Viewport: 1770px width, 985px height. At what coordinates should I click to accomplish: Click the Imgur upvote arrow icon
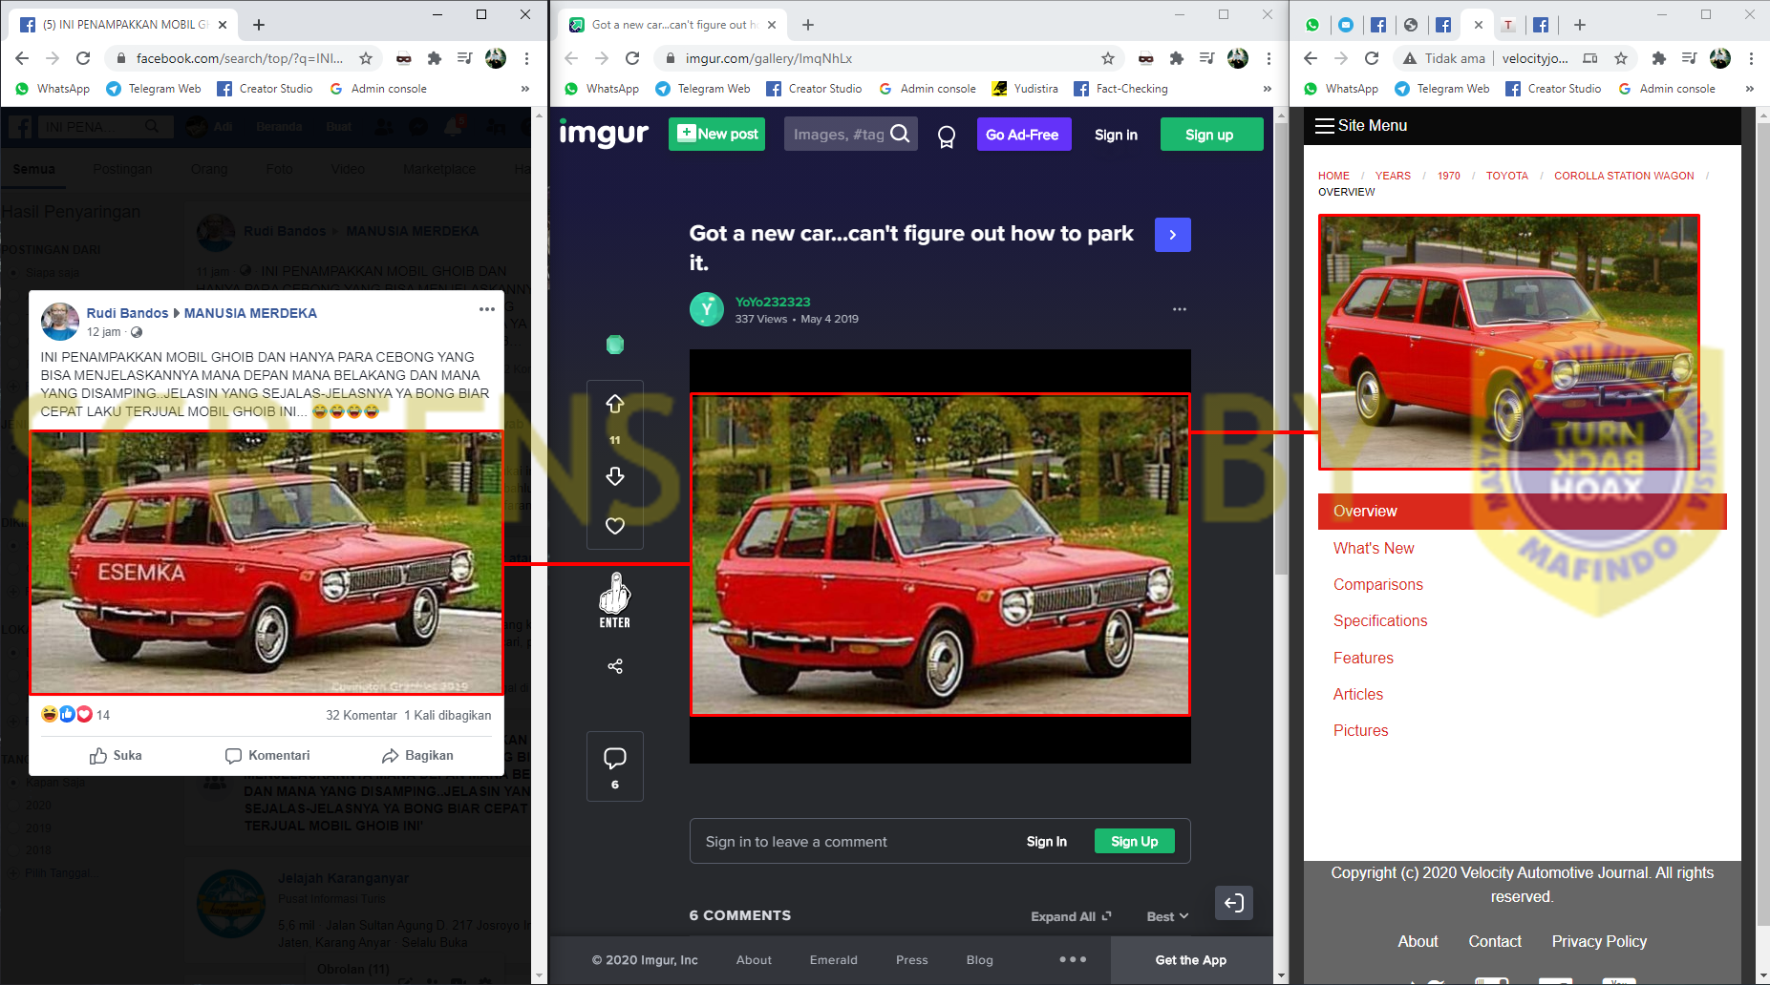tap(615, 404)
